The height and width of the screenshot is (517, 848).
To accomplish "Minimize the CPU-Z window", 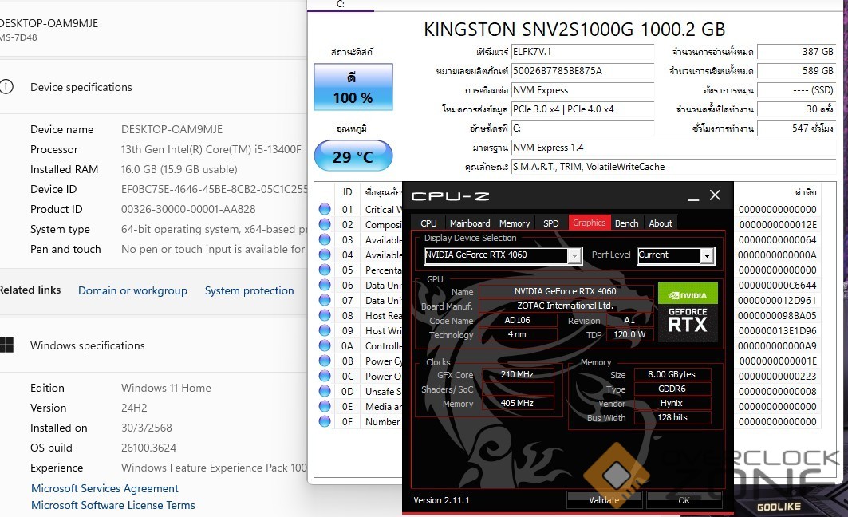I will (694, 195).
